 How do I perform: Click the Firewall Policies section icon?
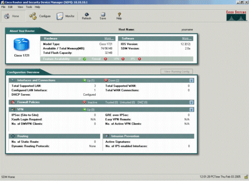[x=13, y=102]
